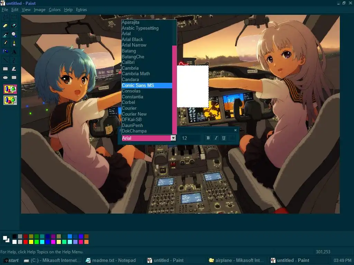
Task: Choose Comic Sans MS from font list
Action: point(147,86)
